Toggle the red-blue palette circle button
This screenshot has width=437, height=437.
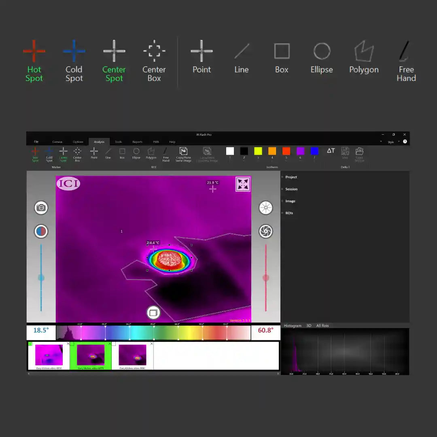(41, 231)
